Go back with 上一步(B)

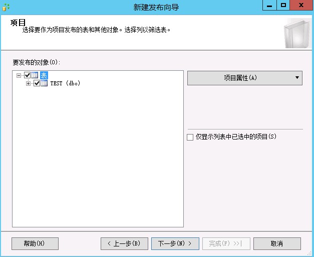click(x=124, y=243)
